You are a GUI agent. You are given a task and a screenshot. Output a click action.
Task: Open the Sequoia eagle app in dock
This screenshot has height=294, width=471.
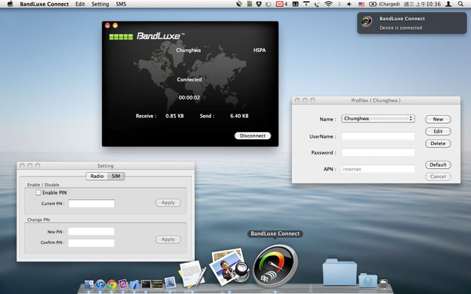(x=170, y=282)
